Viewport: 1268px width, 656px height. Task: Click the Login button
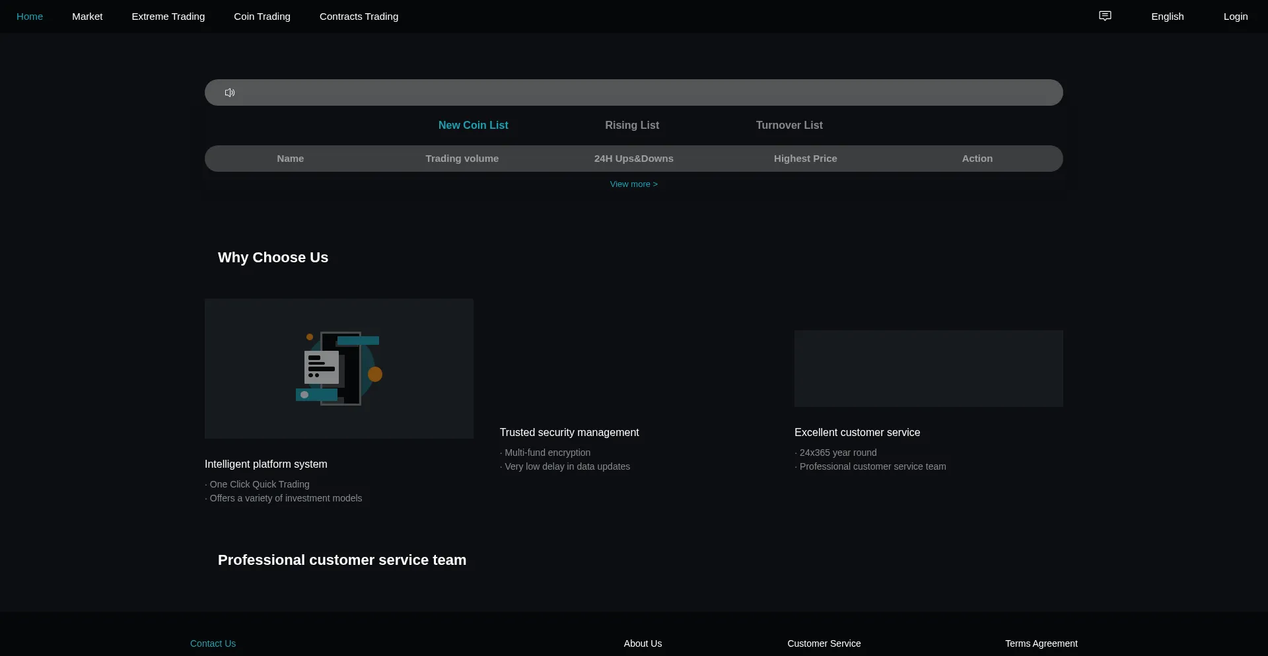click(x=1235, y=17)
